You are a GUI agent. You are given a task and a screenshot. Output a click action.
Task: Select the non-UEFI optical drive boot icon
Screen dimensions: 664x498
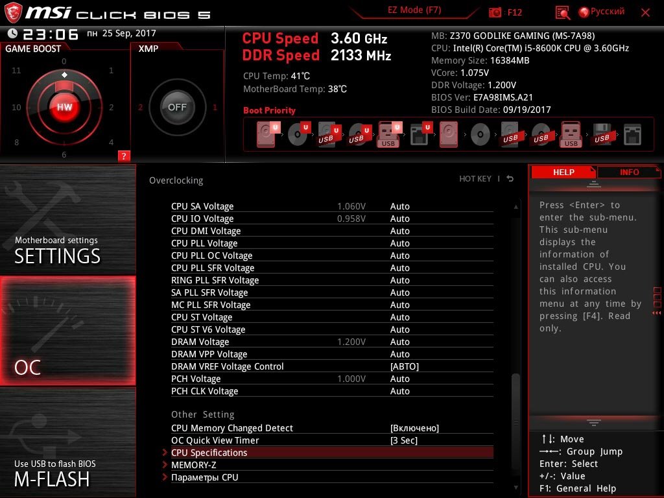click(480, 135)
